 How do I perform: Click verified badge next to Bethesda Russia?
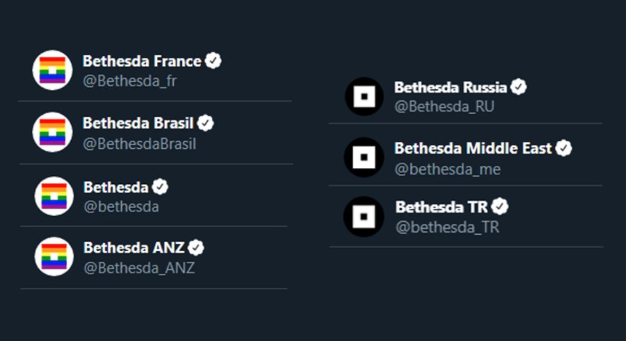[518, 87]
